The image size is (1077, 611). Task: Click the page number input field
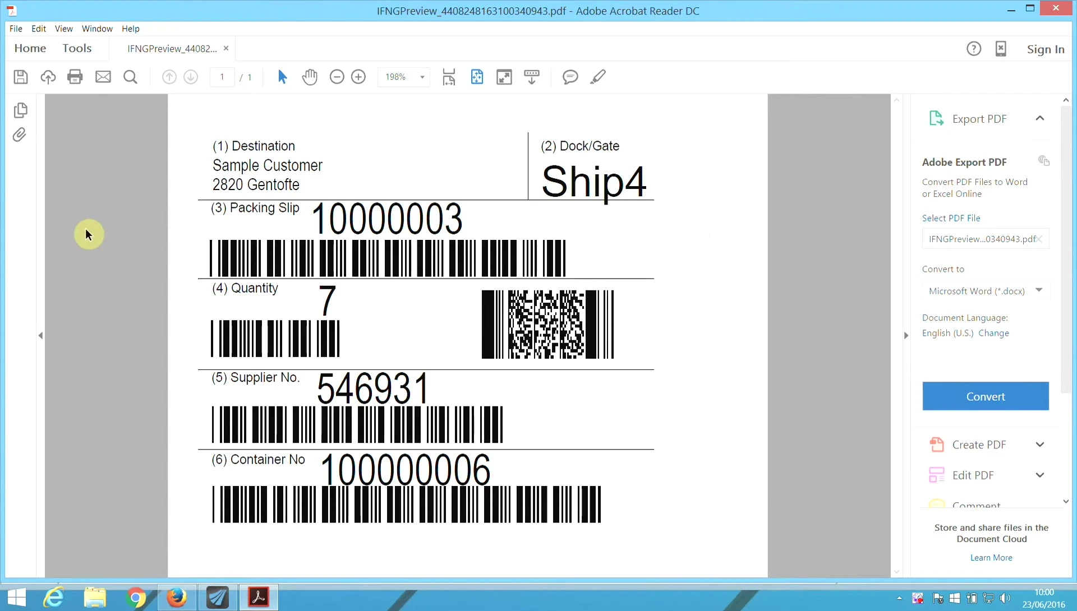coord(222,77)
